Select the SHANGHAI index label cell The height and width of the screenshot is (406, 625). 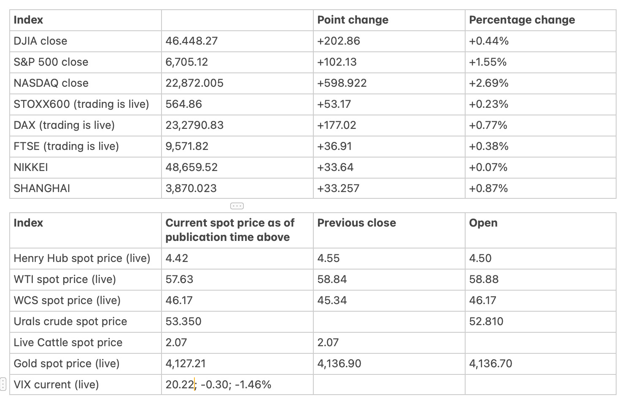click(x=86, y=188)
